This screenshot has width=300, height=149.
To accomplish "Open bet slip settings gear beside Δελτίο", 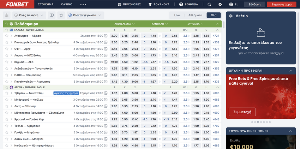I will point(231,16).
